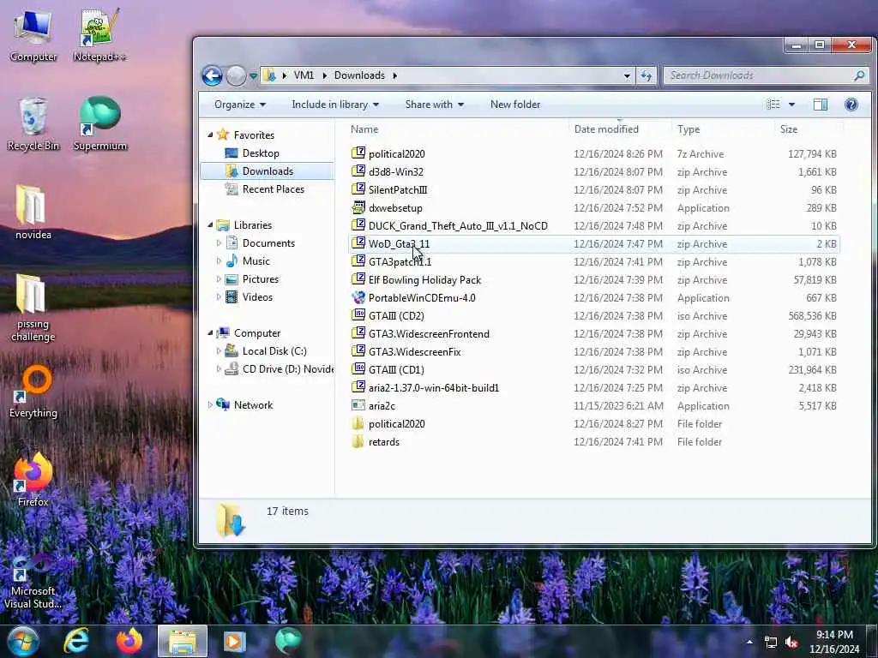The height and width of the screenshot is (658, 878).
Task: Refresh the Downloads folder view
Action: tap(646, 75)
